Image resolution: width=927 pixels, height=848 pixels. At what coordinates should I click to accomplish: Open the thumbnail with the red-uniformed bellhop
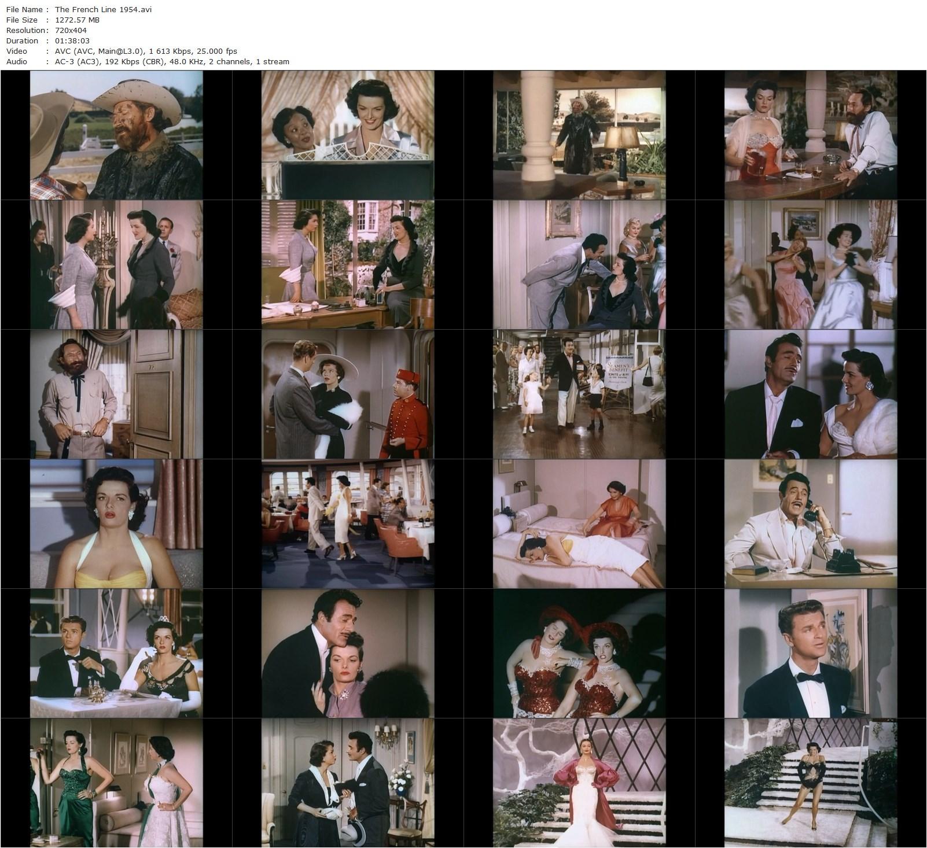(348, 394)
